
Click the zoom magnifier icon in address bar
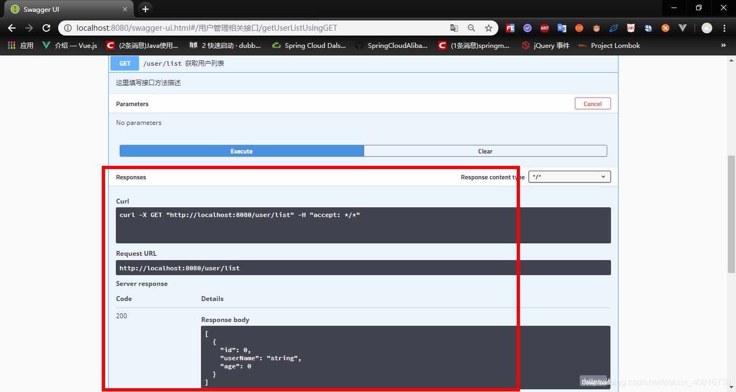471,28
